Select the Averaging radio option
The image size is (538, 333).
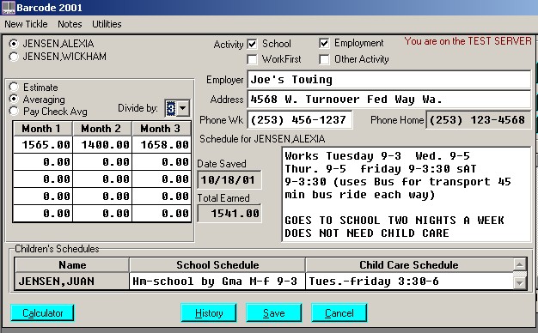pos(14,100)
